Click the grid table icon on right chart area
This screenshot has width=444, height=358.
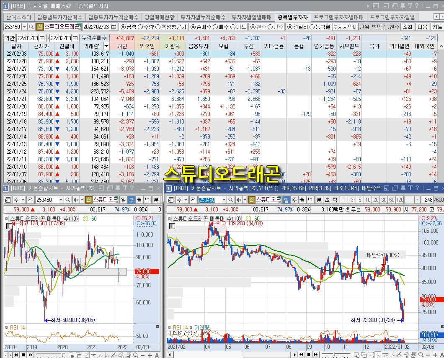(x=172, y=226)
